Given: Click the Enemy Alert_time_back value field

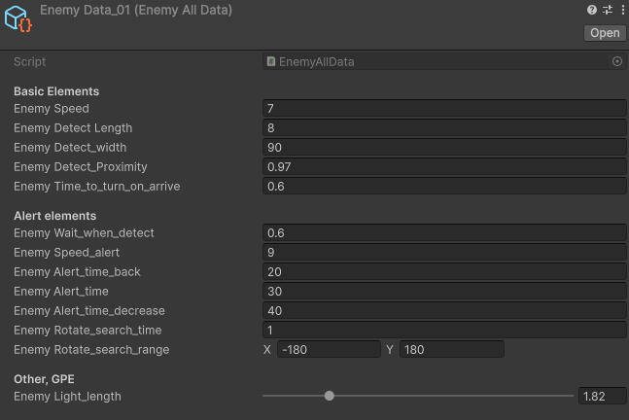Looking at the screenshot, I should point(444,272).
